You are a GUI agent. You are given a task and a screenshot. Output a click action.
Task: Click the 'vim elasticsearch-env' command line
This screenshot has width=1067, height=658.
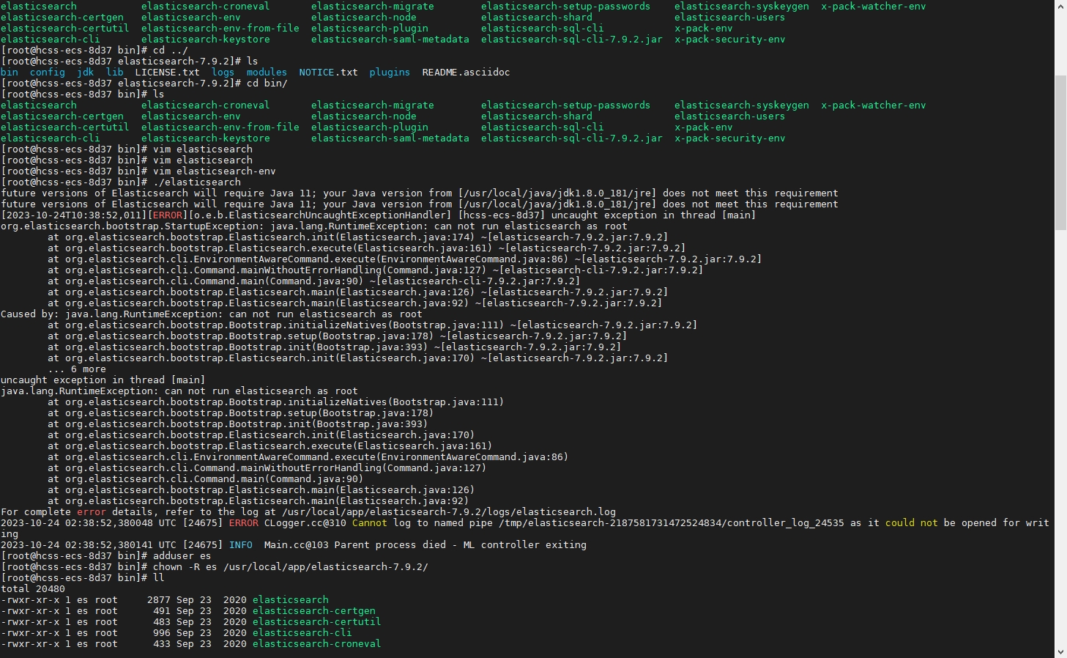tap(138, 171)
